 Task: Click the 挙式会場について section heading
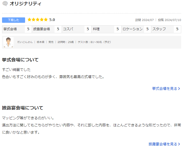click(x=20, y=60)
